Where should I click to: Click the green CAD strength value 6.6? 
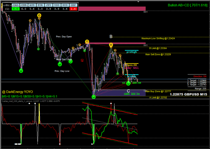(16, 9)
